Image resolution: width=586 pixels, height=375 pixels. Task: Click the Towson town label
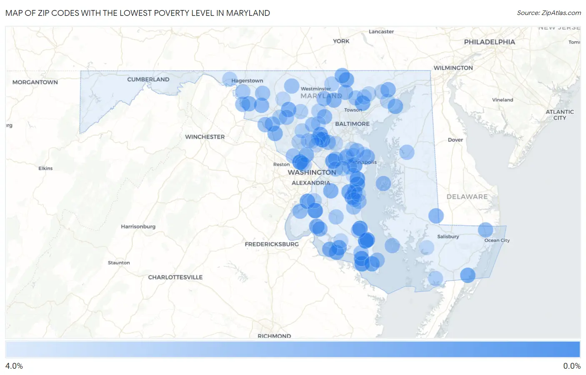click(353, 110)
